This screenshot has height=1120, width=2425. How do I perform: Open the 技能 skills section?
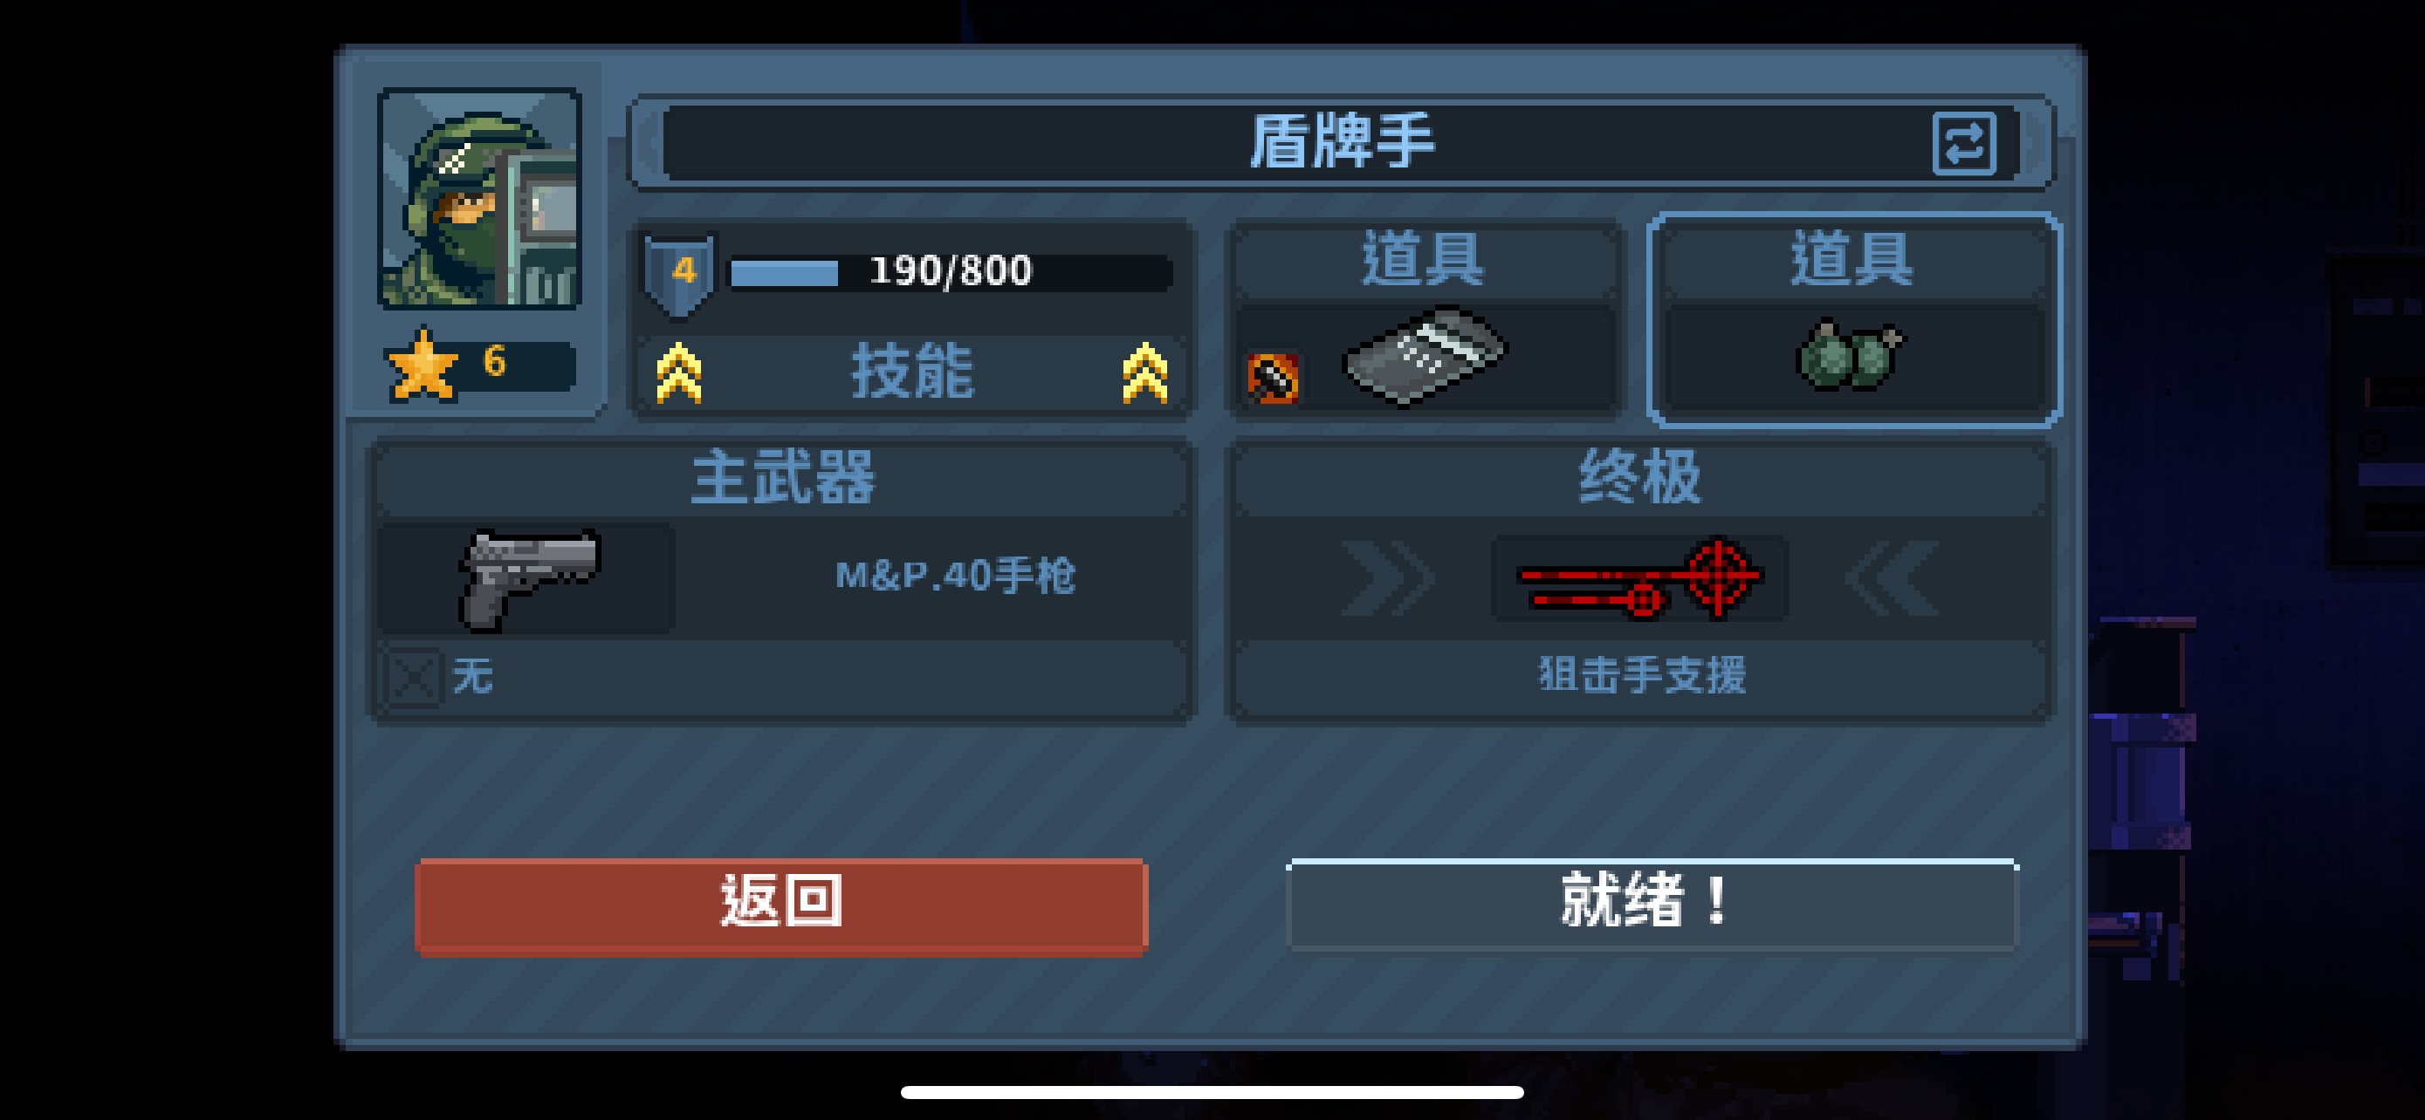912,372
